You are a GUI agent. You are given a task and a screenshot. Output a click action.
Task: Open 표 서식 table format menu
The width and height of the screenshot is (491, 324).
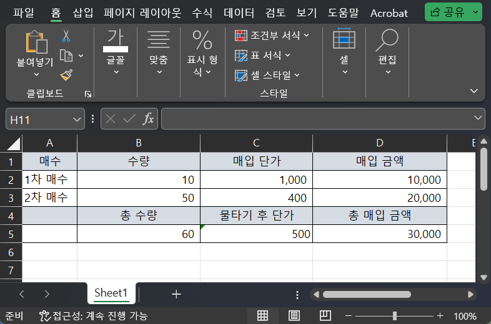262,55
